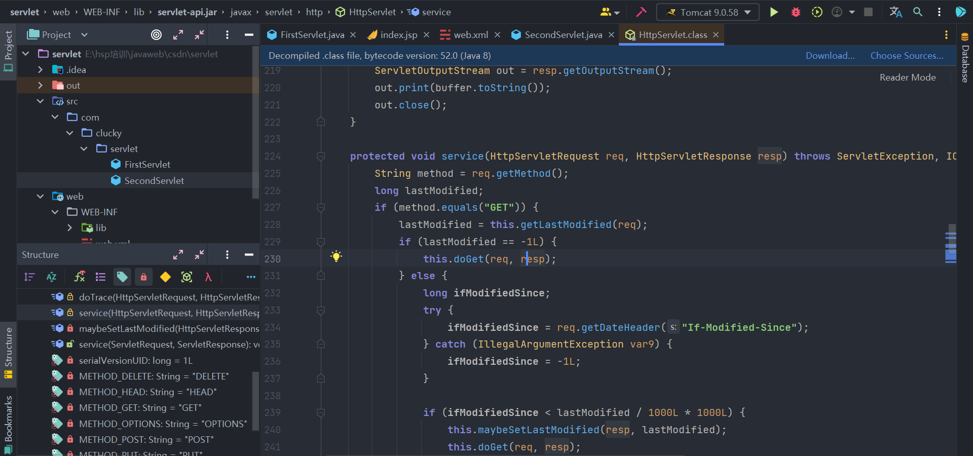Viewport: 973px width, 456px height.
Task: Open editor tabs options menu
Action: pyautogui.click(x=946, y=34)
